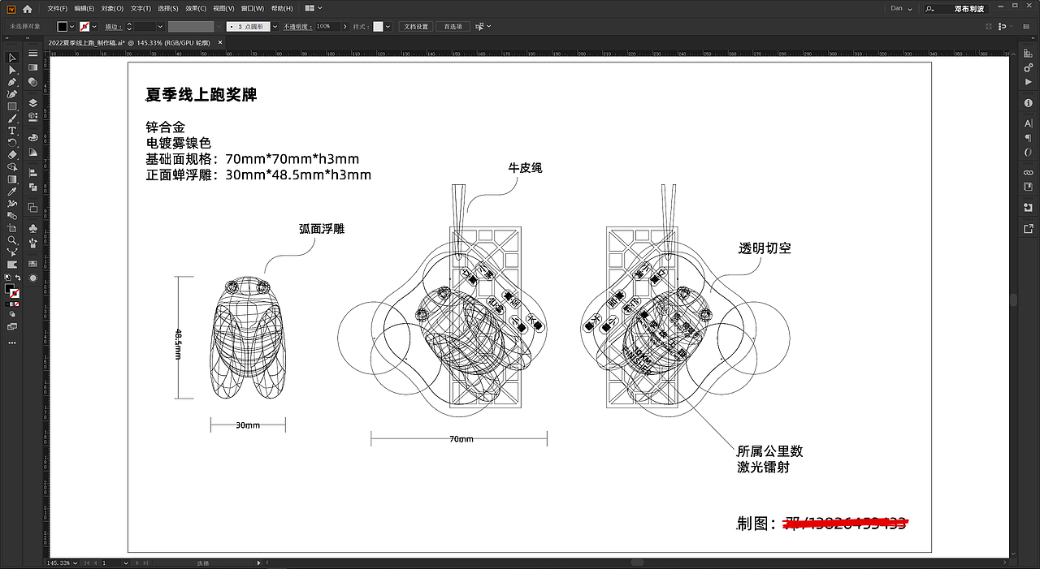Expand the brush definition dropdown showing 3 点圆形
Screen dimensions: 1040x569
point(274,26)
